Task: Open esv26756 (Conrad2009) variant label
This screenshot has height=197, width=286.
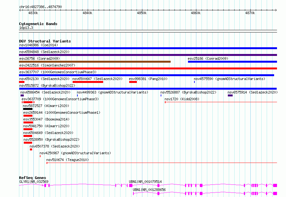Action: (40, 58)
